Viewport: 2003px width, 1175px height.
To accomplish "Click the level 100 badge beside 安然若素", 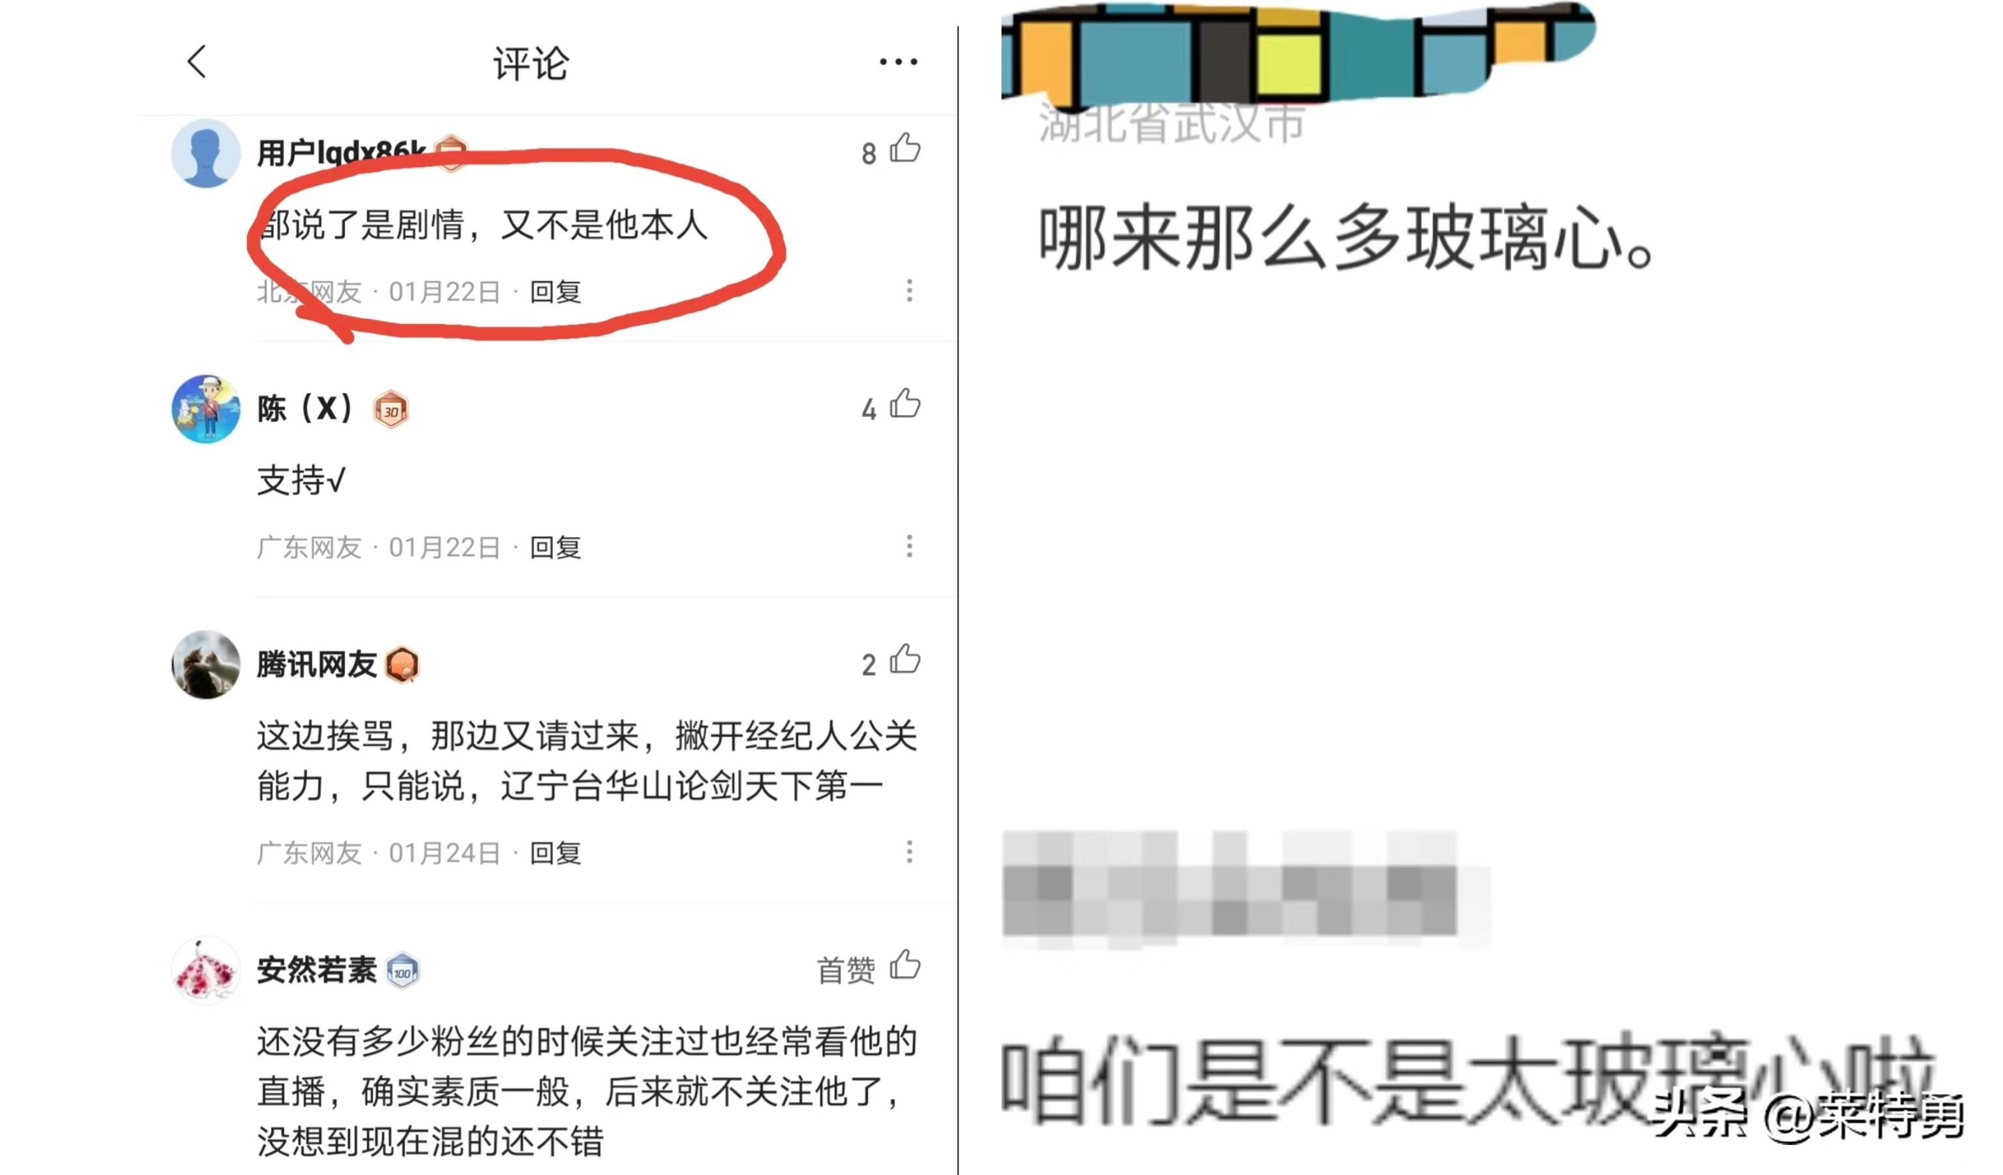I will click(403, 971).
